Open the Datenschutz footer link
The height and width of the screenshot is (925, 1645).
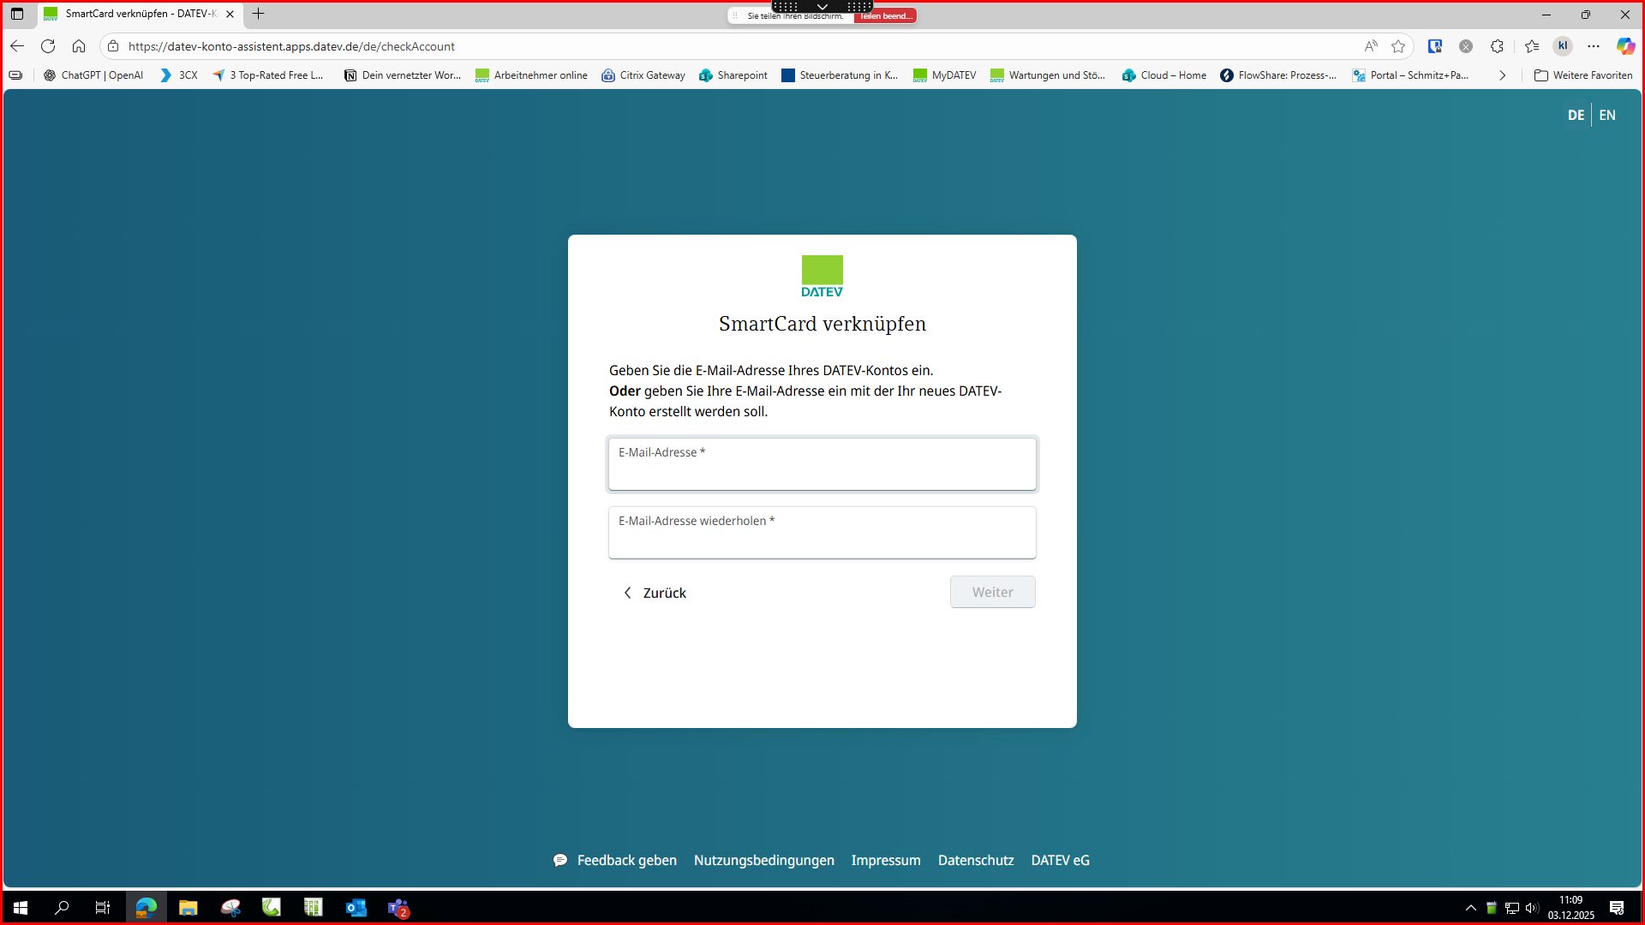975,860
